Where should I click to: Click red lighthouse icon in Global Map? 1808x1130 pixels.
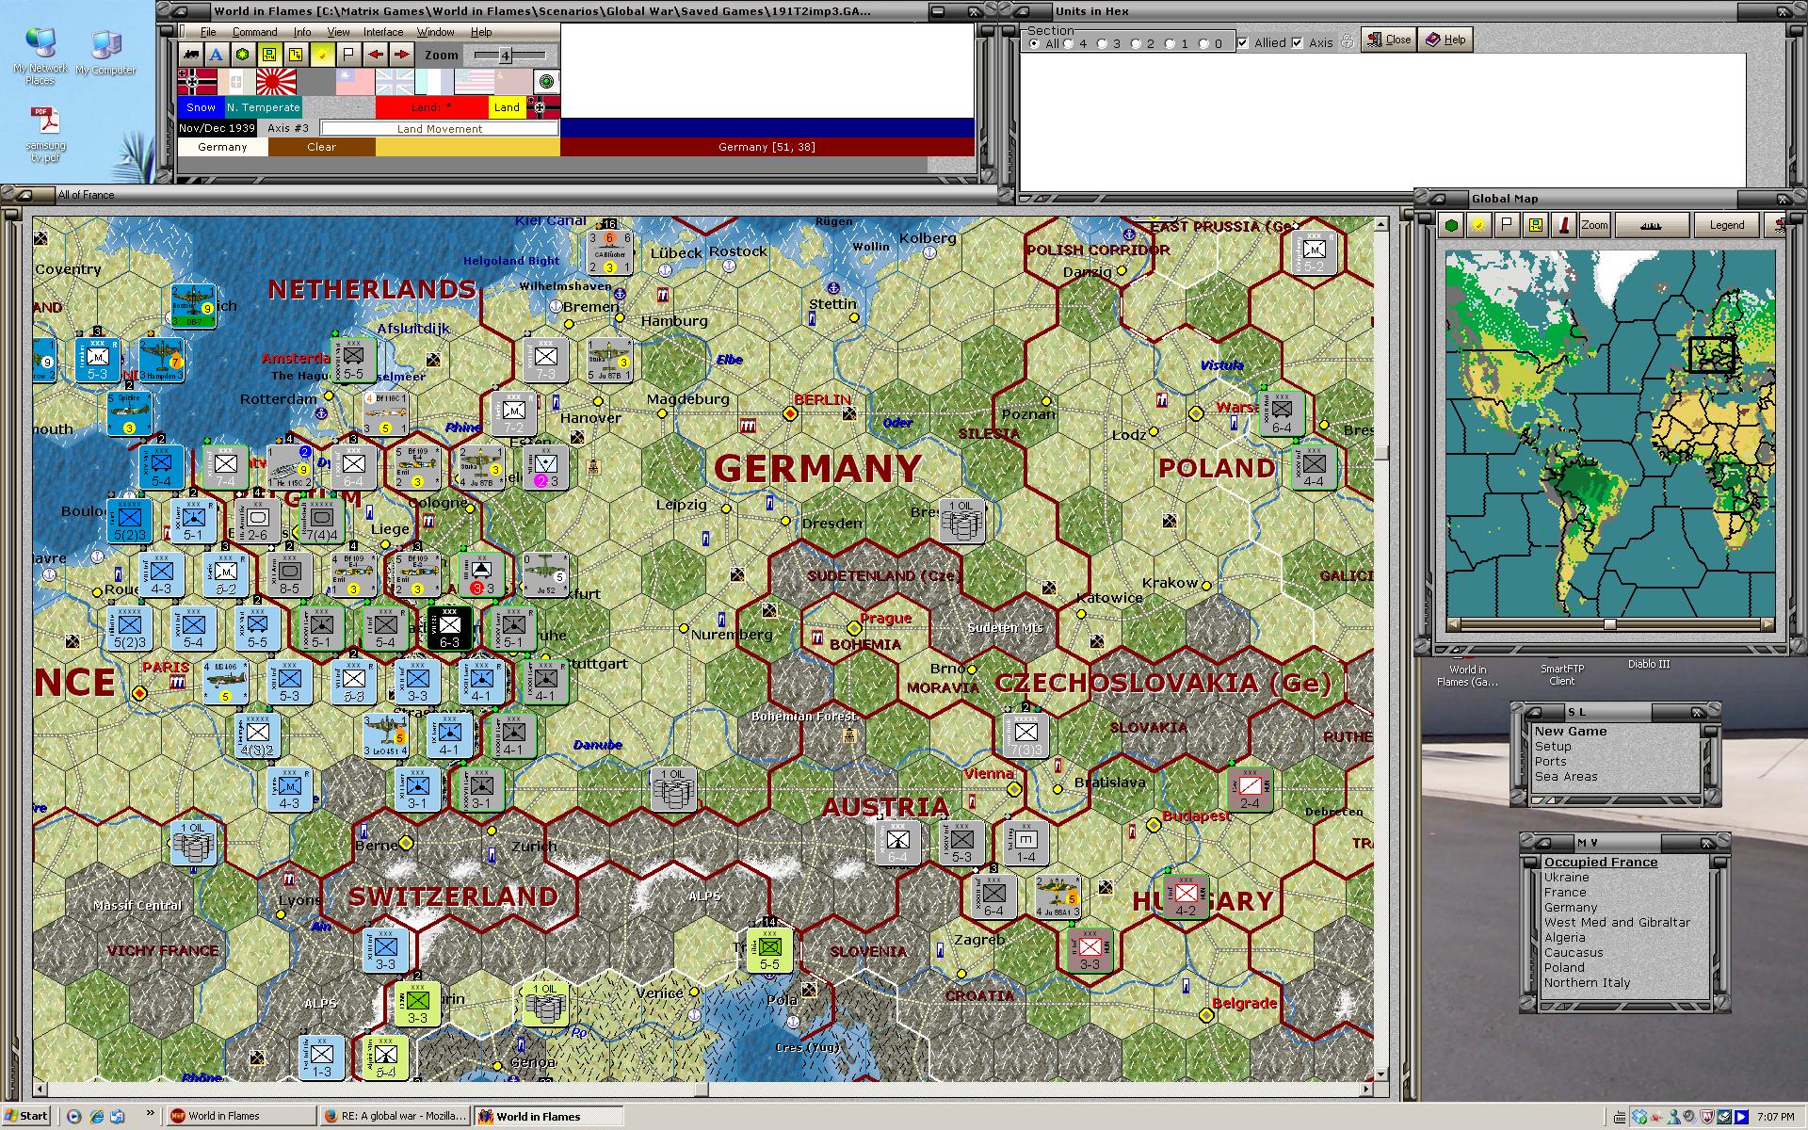click(x=1563, y=225)
